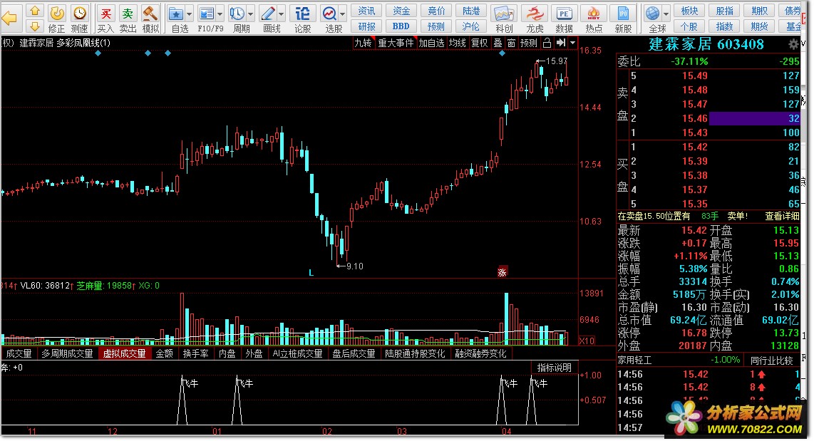Toggle 预测 forecast on chart header
This screenshot has height=441, width=814.
click(x=529, y=43)
